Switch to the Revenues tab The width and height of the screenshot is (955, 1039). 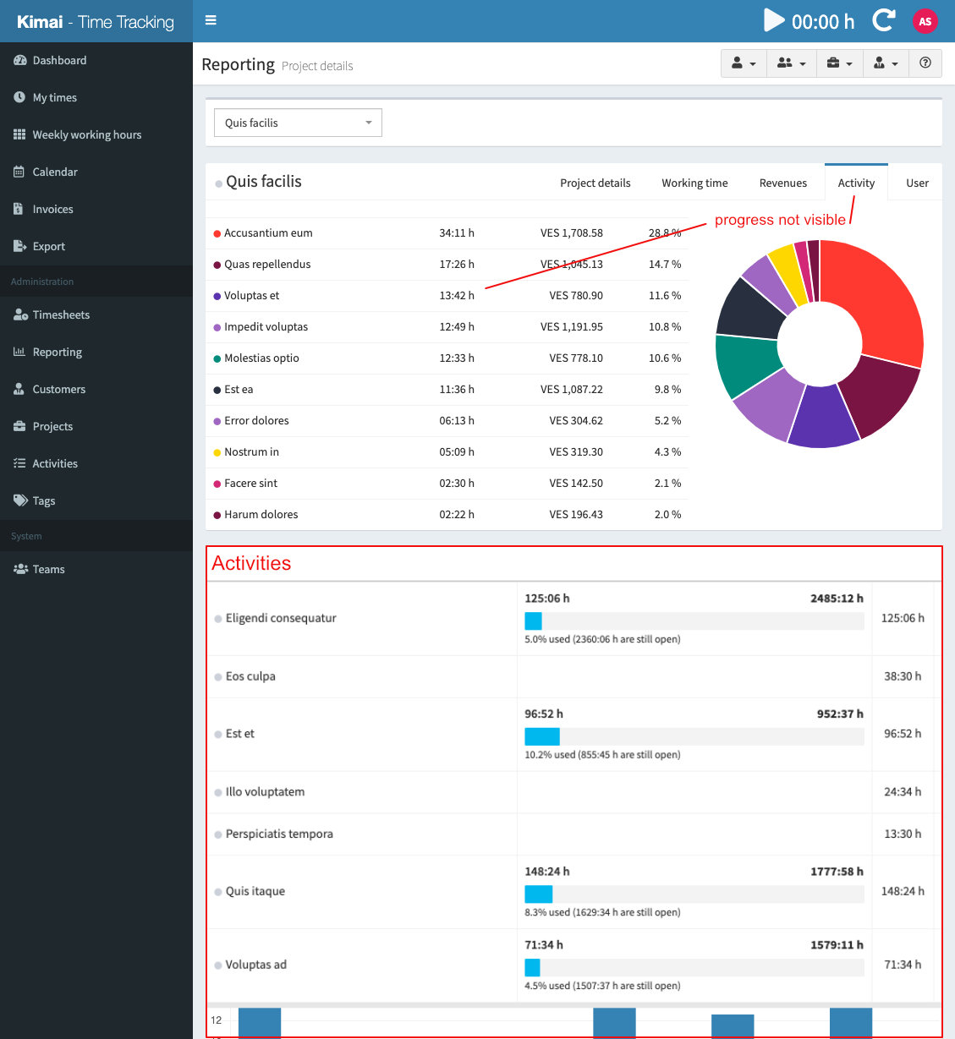783,183
